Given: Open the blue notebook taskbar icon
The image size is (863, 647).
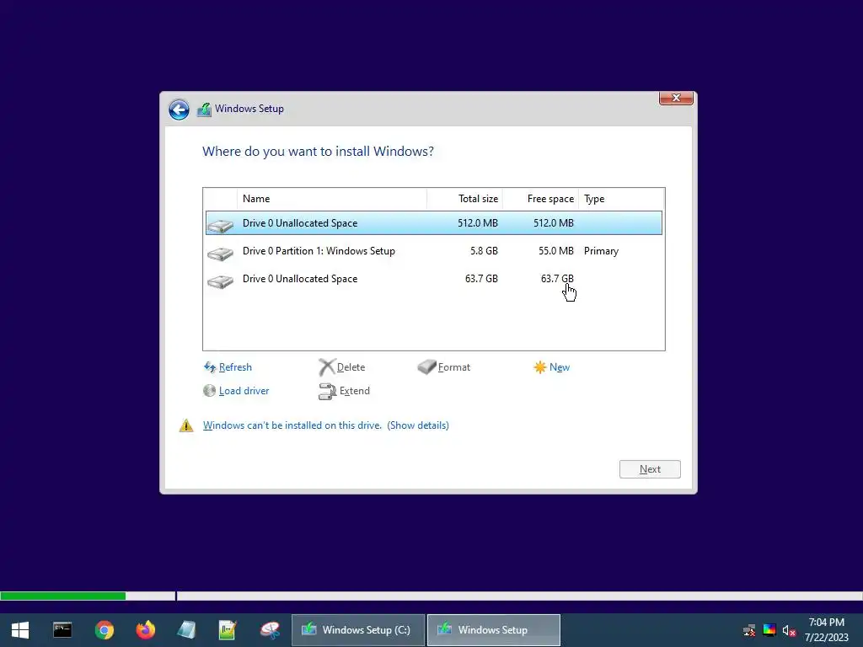Looking at the screenshot, I should tap(186, 630).
